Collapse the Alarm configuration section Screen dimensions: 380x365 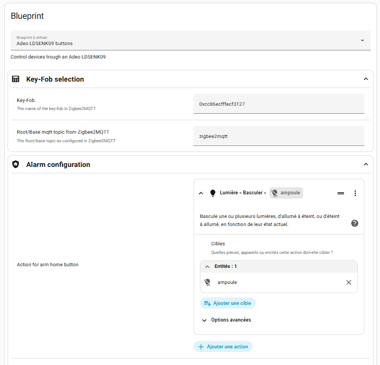366,164
